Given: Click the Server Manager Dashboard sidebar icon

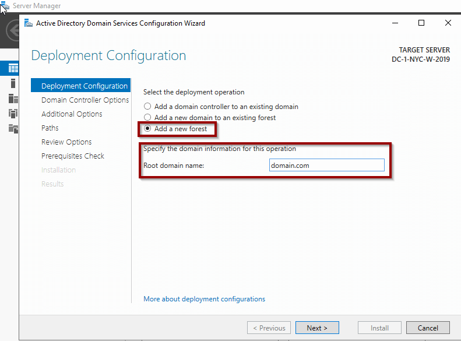Looking at the screenshot, I should click(x=13, y=69).
